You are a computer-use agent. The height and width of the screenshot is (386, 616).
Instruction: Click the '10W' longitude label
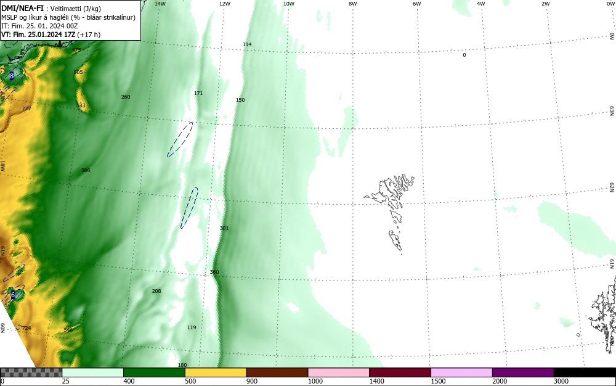(x=289, y=4)
